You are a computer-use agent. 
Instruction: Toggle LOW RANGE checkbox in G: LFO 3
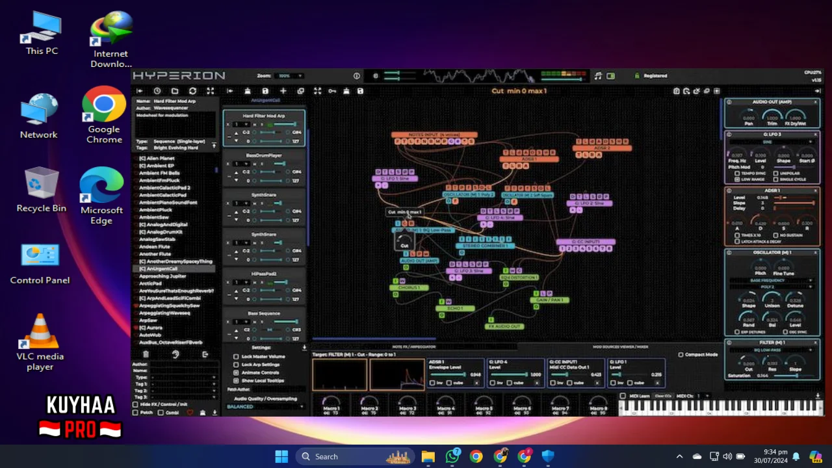(x=737, y=179)
